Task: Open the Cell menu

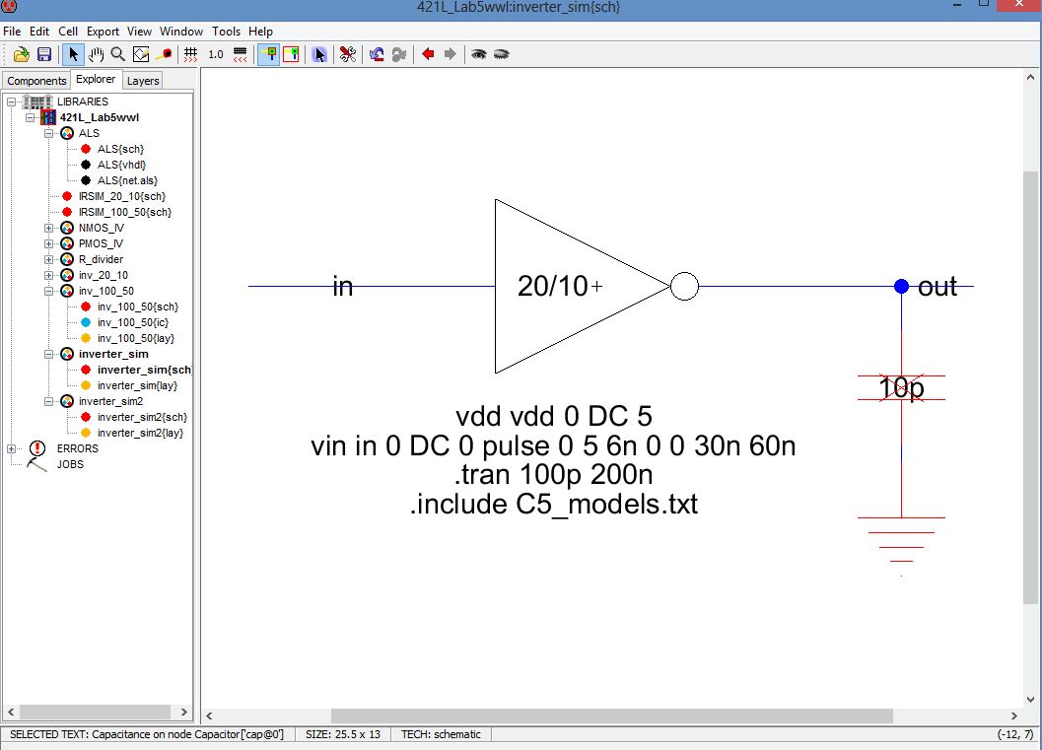Action: coord(68,32)
